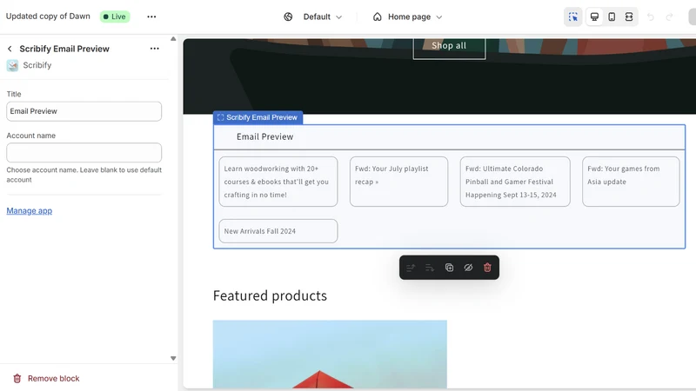Click the home icon beside Home page
Image resolution: width=696 pixels, height=391 pixels.
[378, 17]
